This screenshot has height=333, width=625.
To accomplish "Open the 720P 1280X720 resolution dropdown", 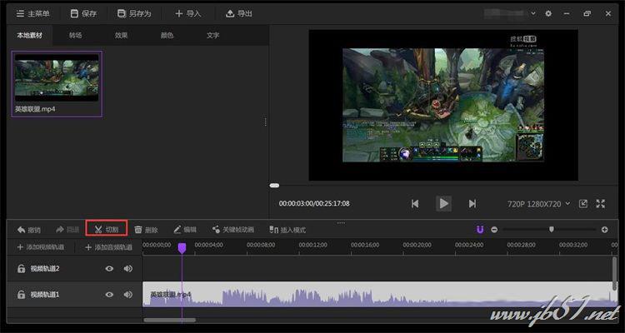I will 537,203.
